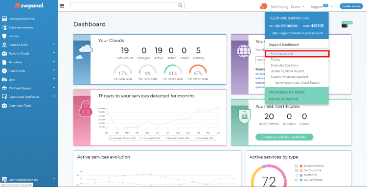Toggle Managed Threats 2020 legend entry
Screen dimensions: 367x187
point(123,138)
